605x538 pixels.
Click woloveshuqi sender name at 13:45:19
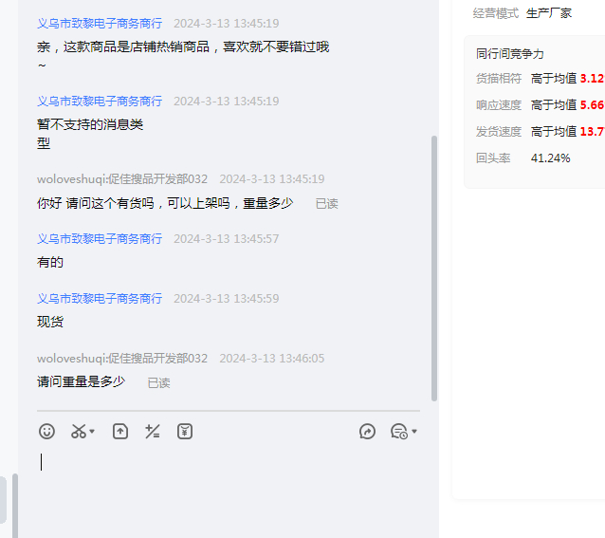coord(122,178)
